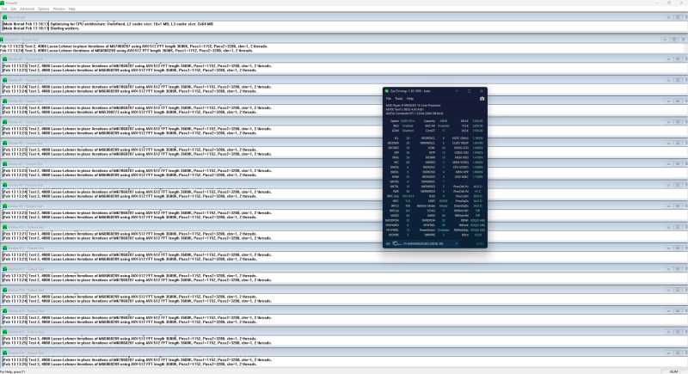Click 'For Help, press F1' status text
This screenshot has width=688, height=374.
13,371
